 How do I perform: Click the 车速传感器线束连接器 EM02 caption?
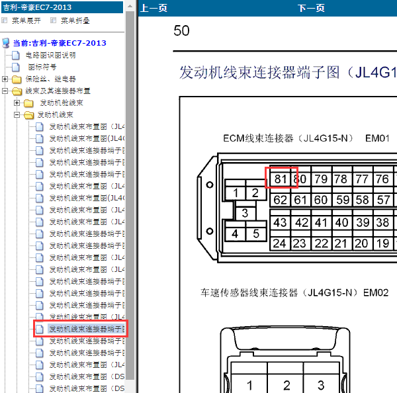tap(294, 292)
